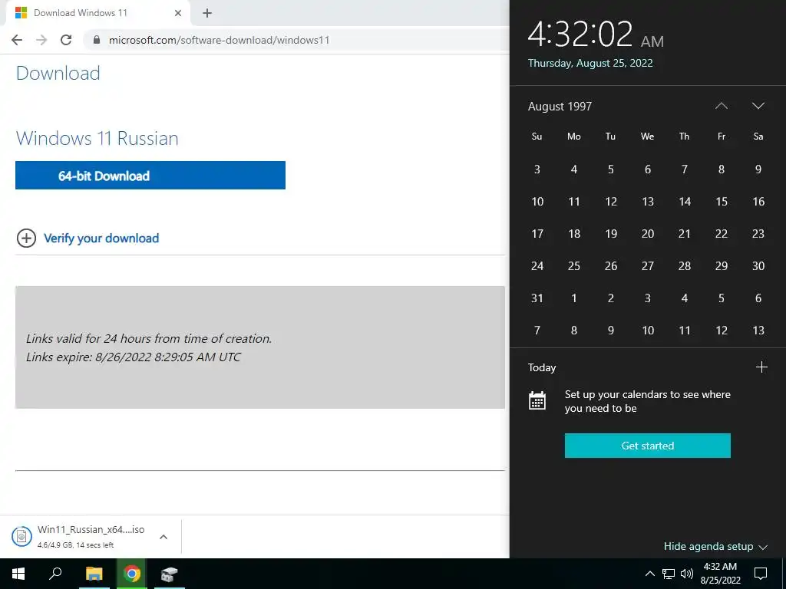Viewport: 786px width, 589px height.
Task: Open the Windows Start menu
Action: (18, 574)
